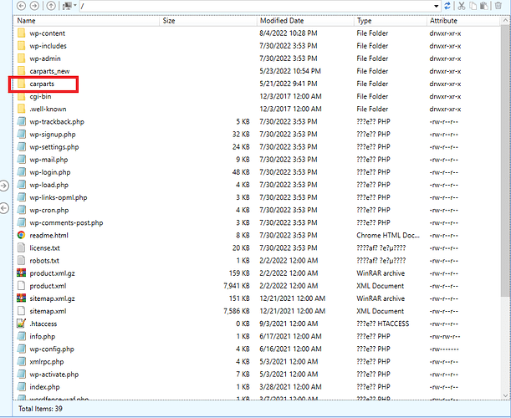Go forward with the right arrow toolbar icon

[34, 6]
